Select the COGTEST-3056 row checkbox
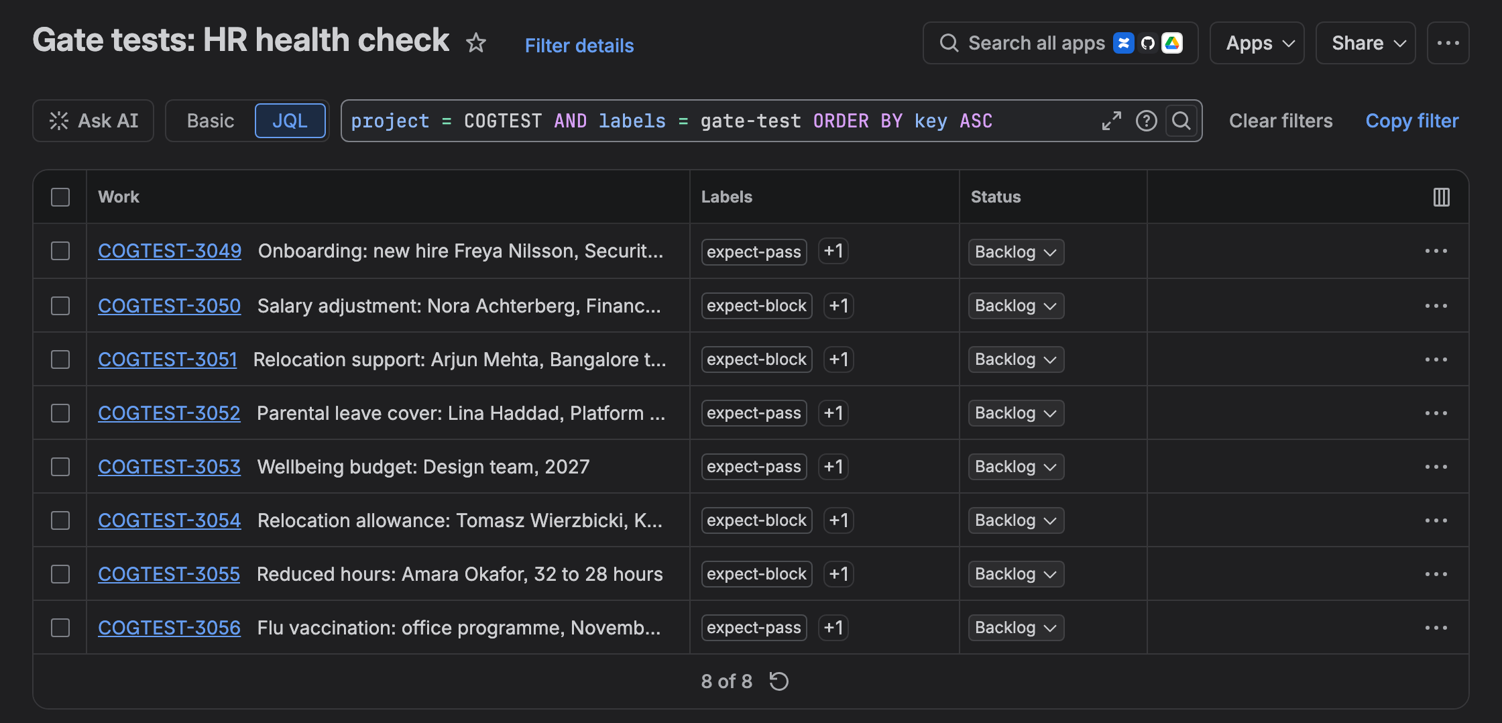Viewport: 1502px width, 723px height. 60,628
